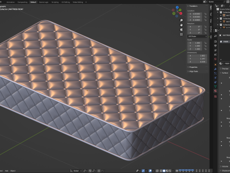Click the pan view hand icon

pos(181,25)
